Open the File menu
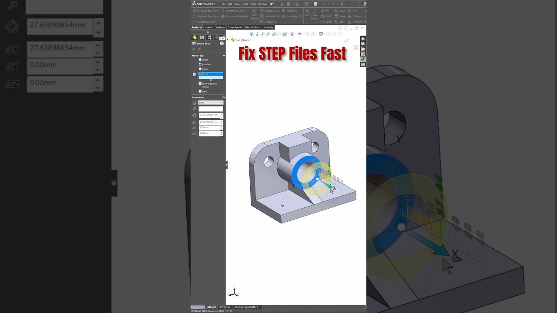This screenshot has height=313, width=557. [224, 4]
